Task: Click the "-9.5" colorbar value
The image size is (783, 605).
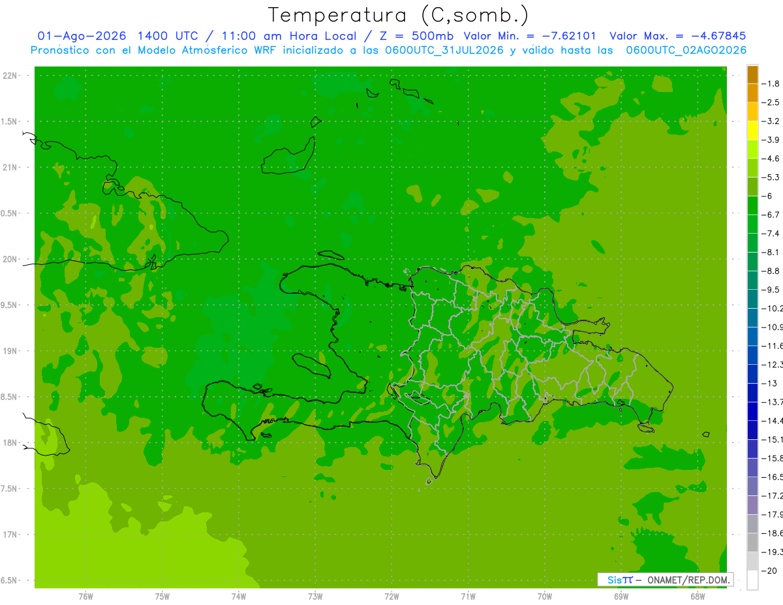Action: (771, 290)
